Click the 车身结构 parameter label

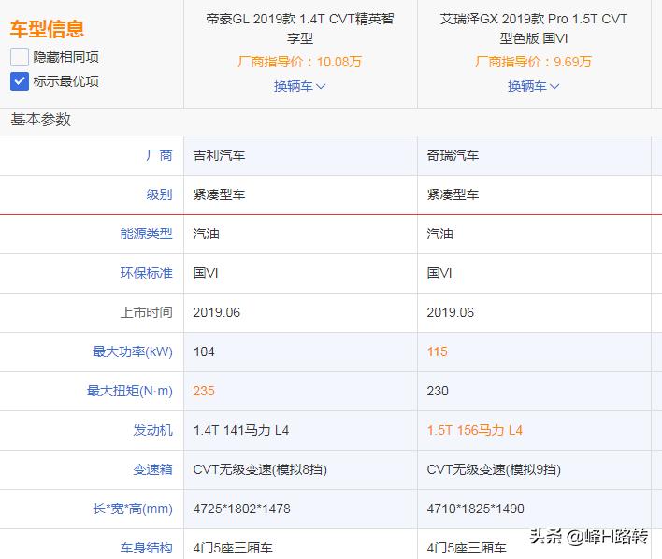point(146,548)
